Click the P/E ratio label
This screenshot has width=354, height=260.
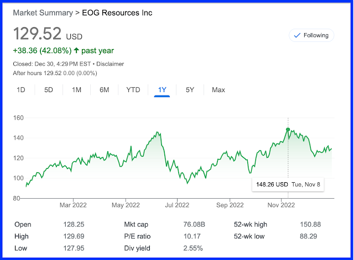(137, 236)
